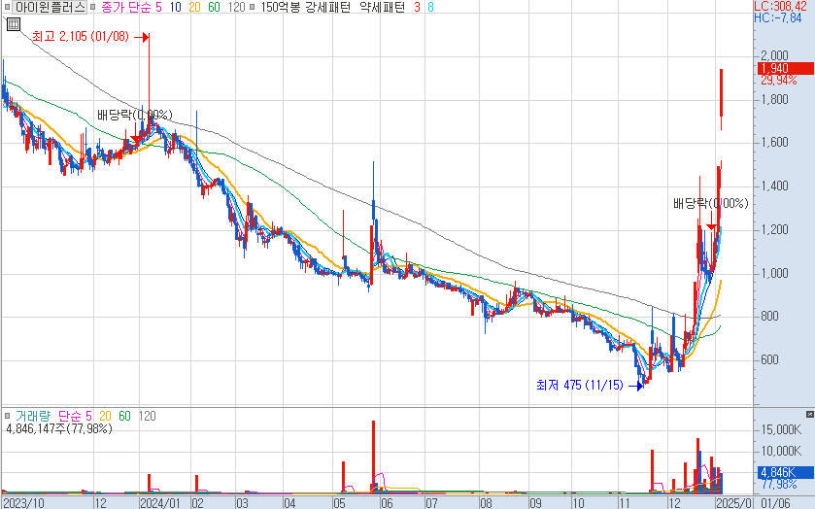Viewport: 815px width, 509px height.
Task: Click the 10 month date axis label
Action: 578,503
